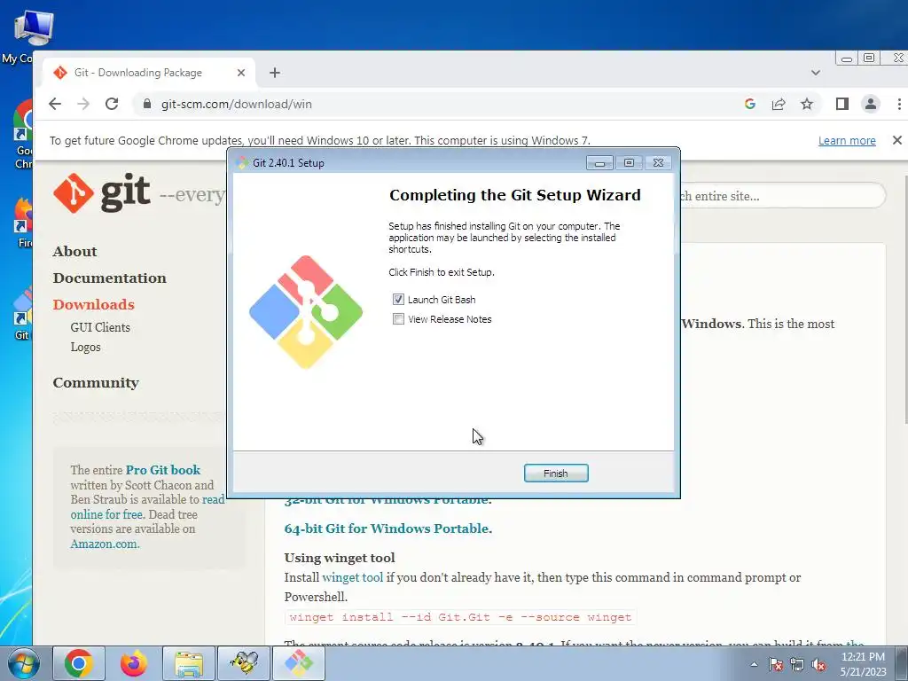Open a new Chrome tab

(275, 73)
